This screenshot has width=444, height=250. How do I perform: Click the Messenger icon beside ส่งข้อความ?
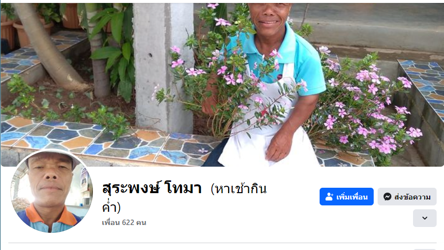[387, 197]
